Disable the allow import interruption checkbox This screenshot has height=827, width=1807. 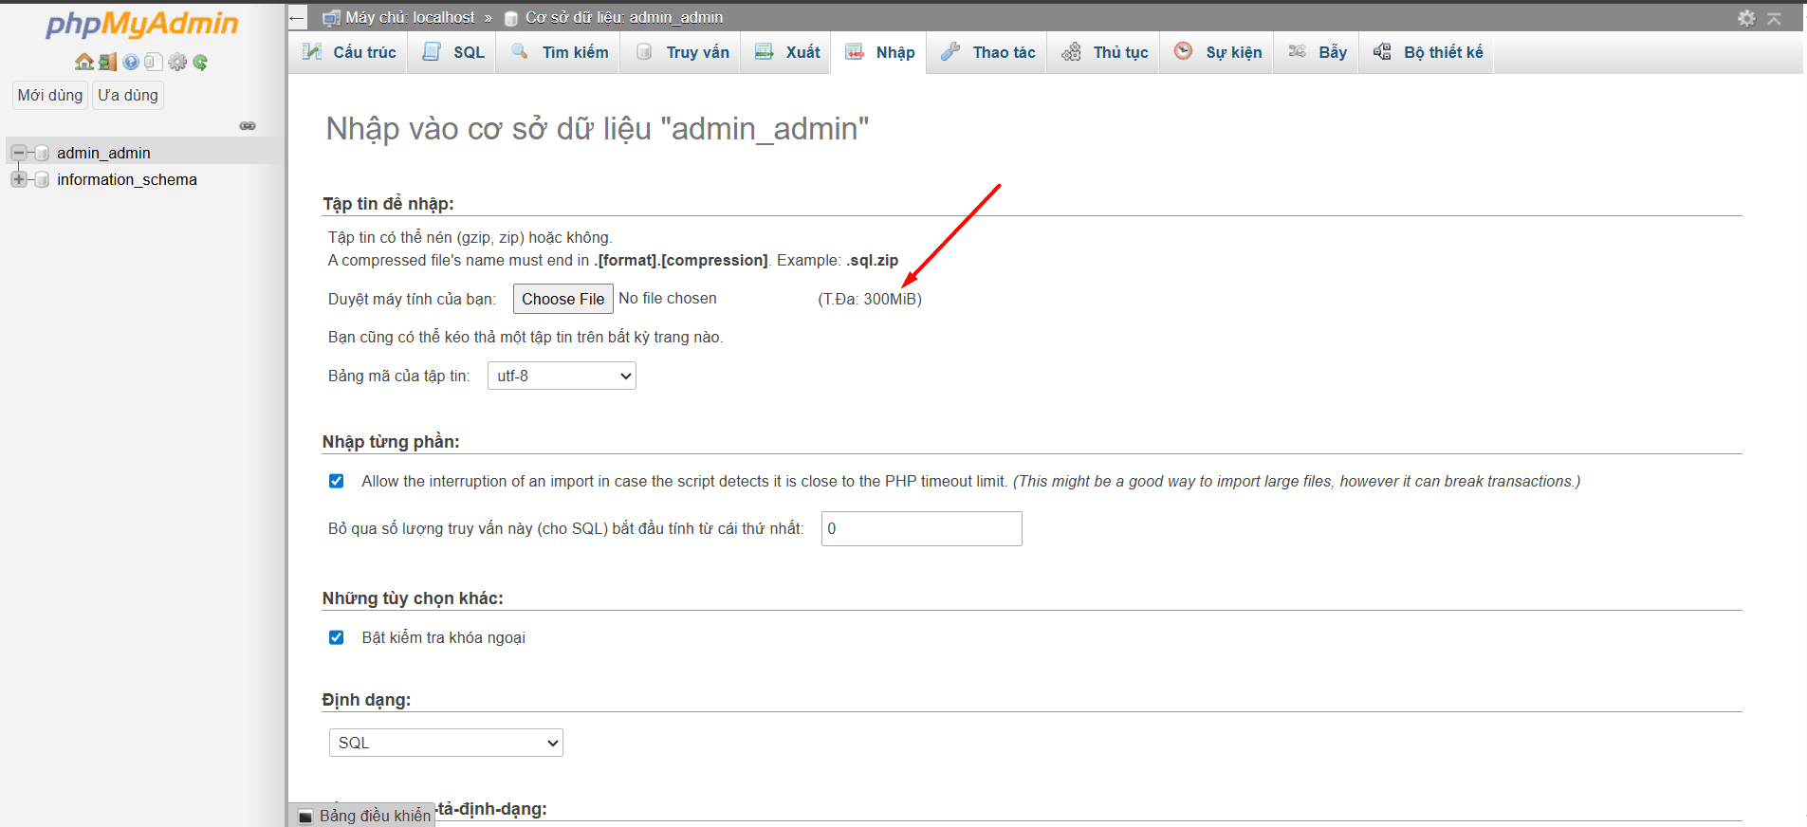coord(336,481)
